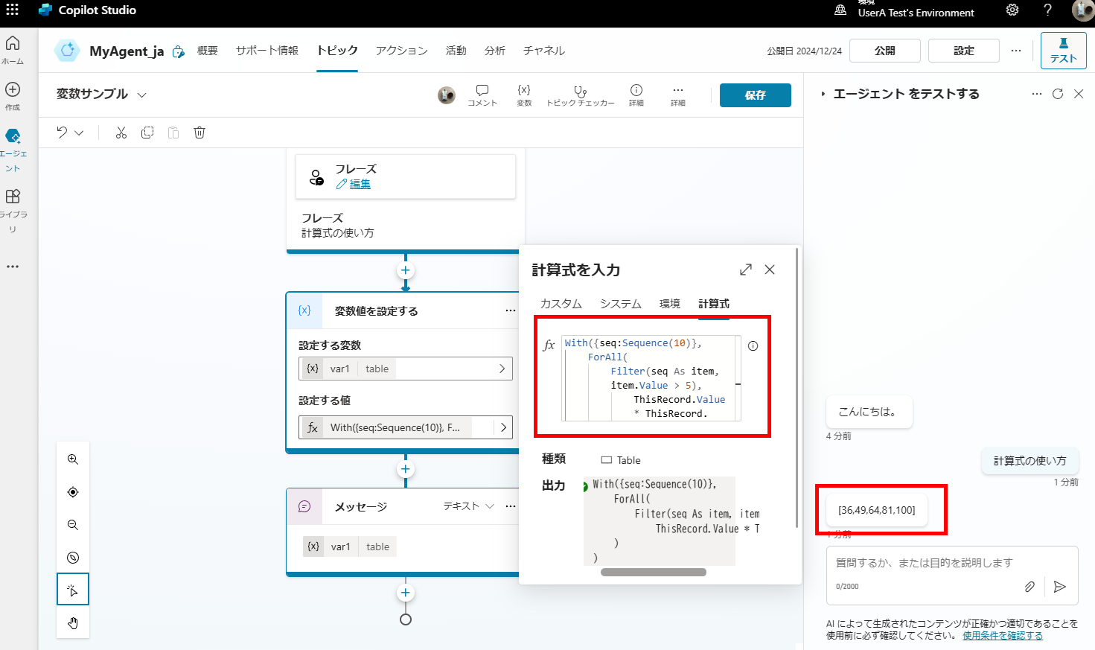The image size is (1095, 650).
Task: Select the hand pan tool
Action: 73,623
